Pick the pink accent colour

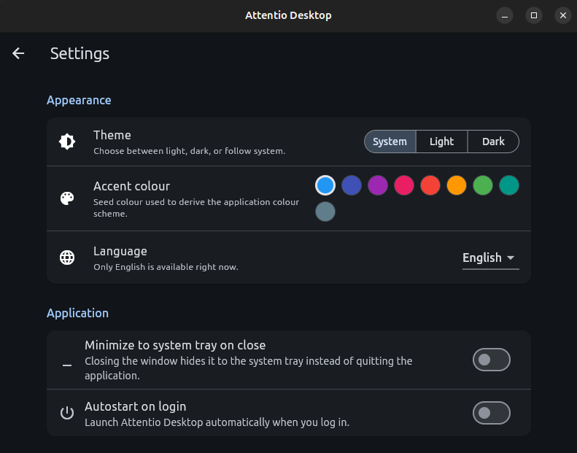pos(404,185)
